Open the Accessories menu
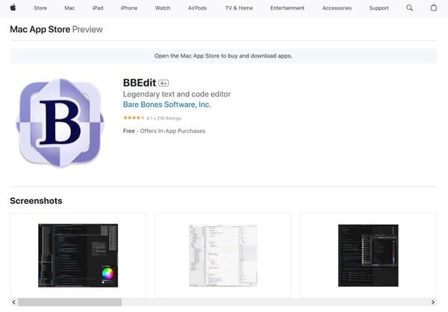The width and height of the screenshot is (448, 312). 337,8
